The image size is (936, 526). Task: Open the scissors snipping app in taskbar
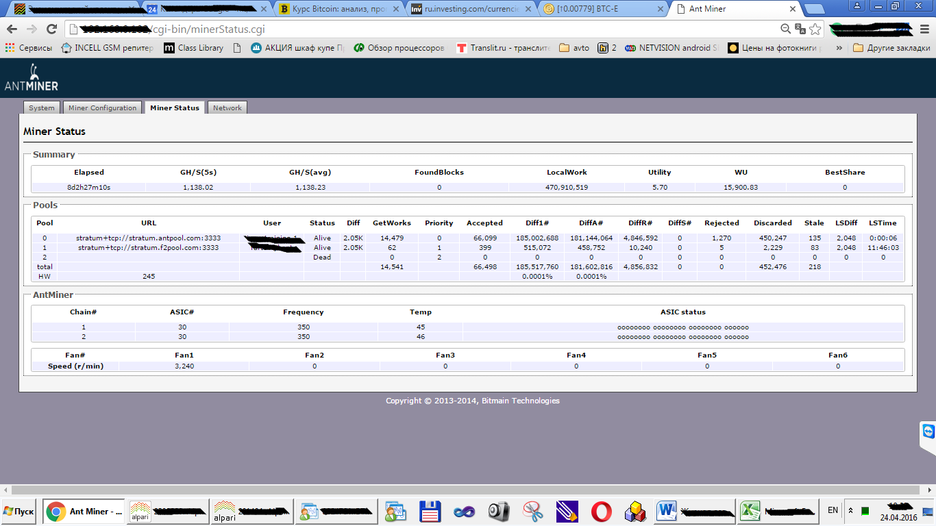tap(532, 512)
